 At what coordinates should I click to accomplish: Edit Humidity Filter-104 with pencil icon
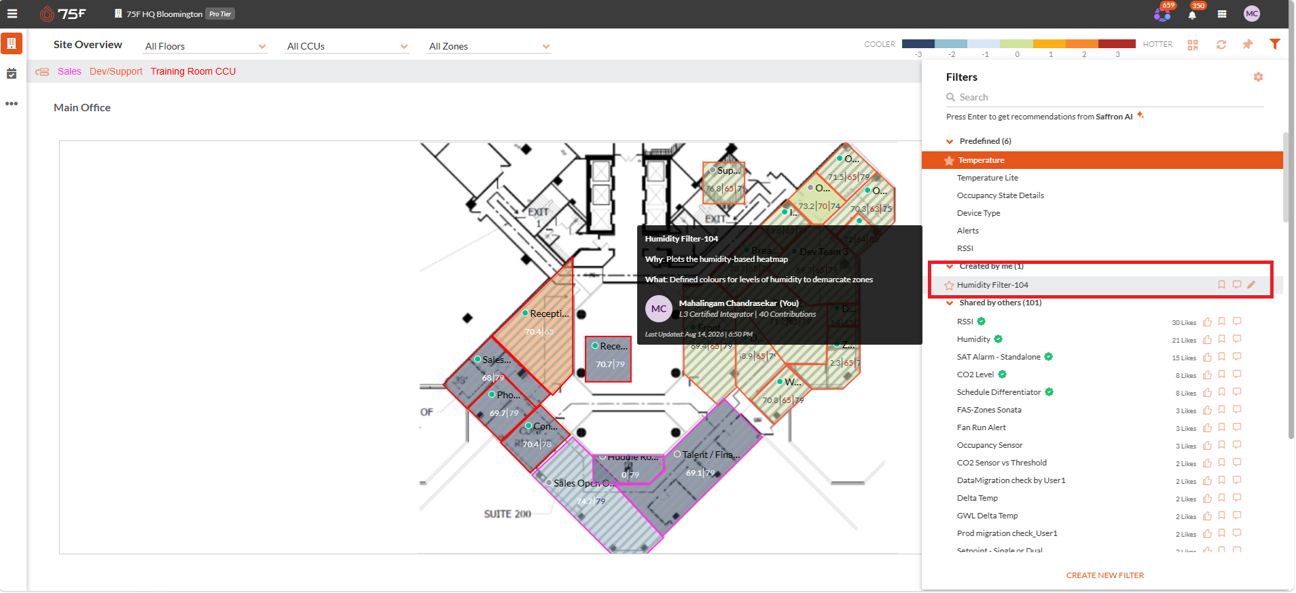(1251, 285)
